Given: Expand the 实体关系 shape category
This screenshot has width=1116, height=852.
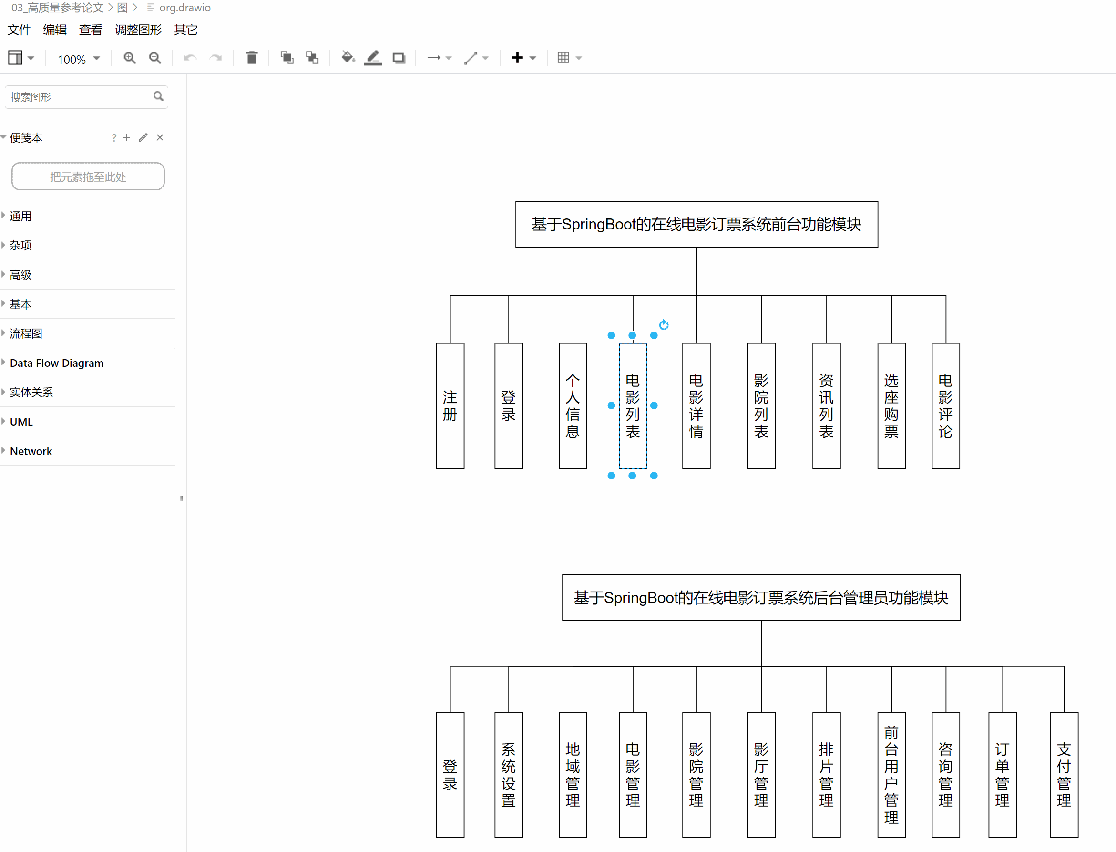Looking at the screenshot, I should click(x=87, y=392).
